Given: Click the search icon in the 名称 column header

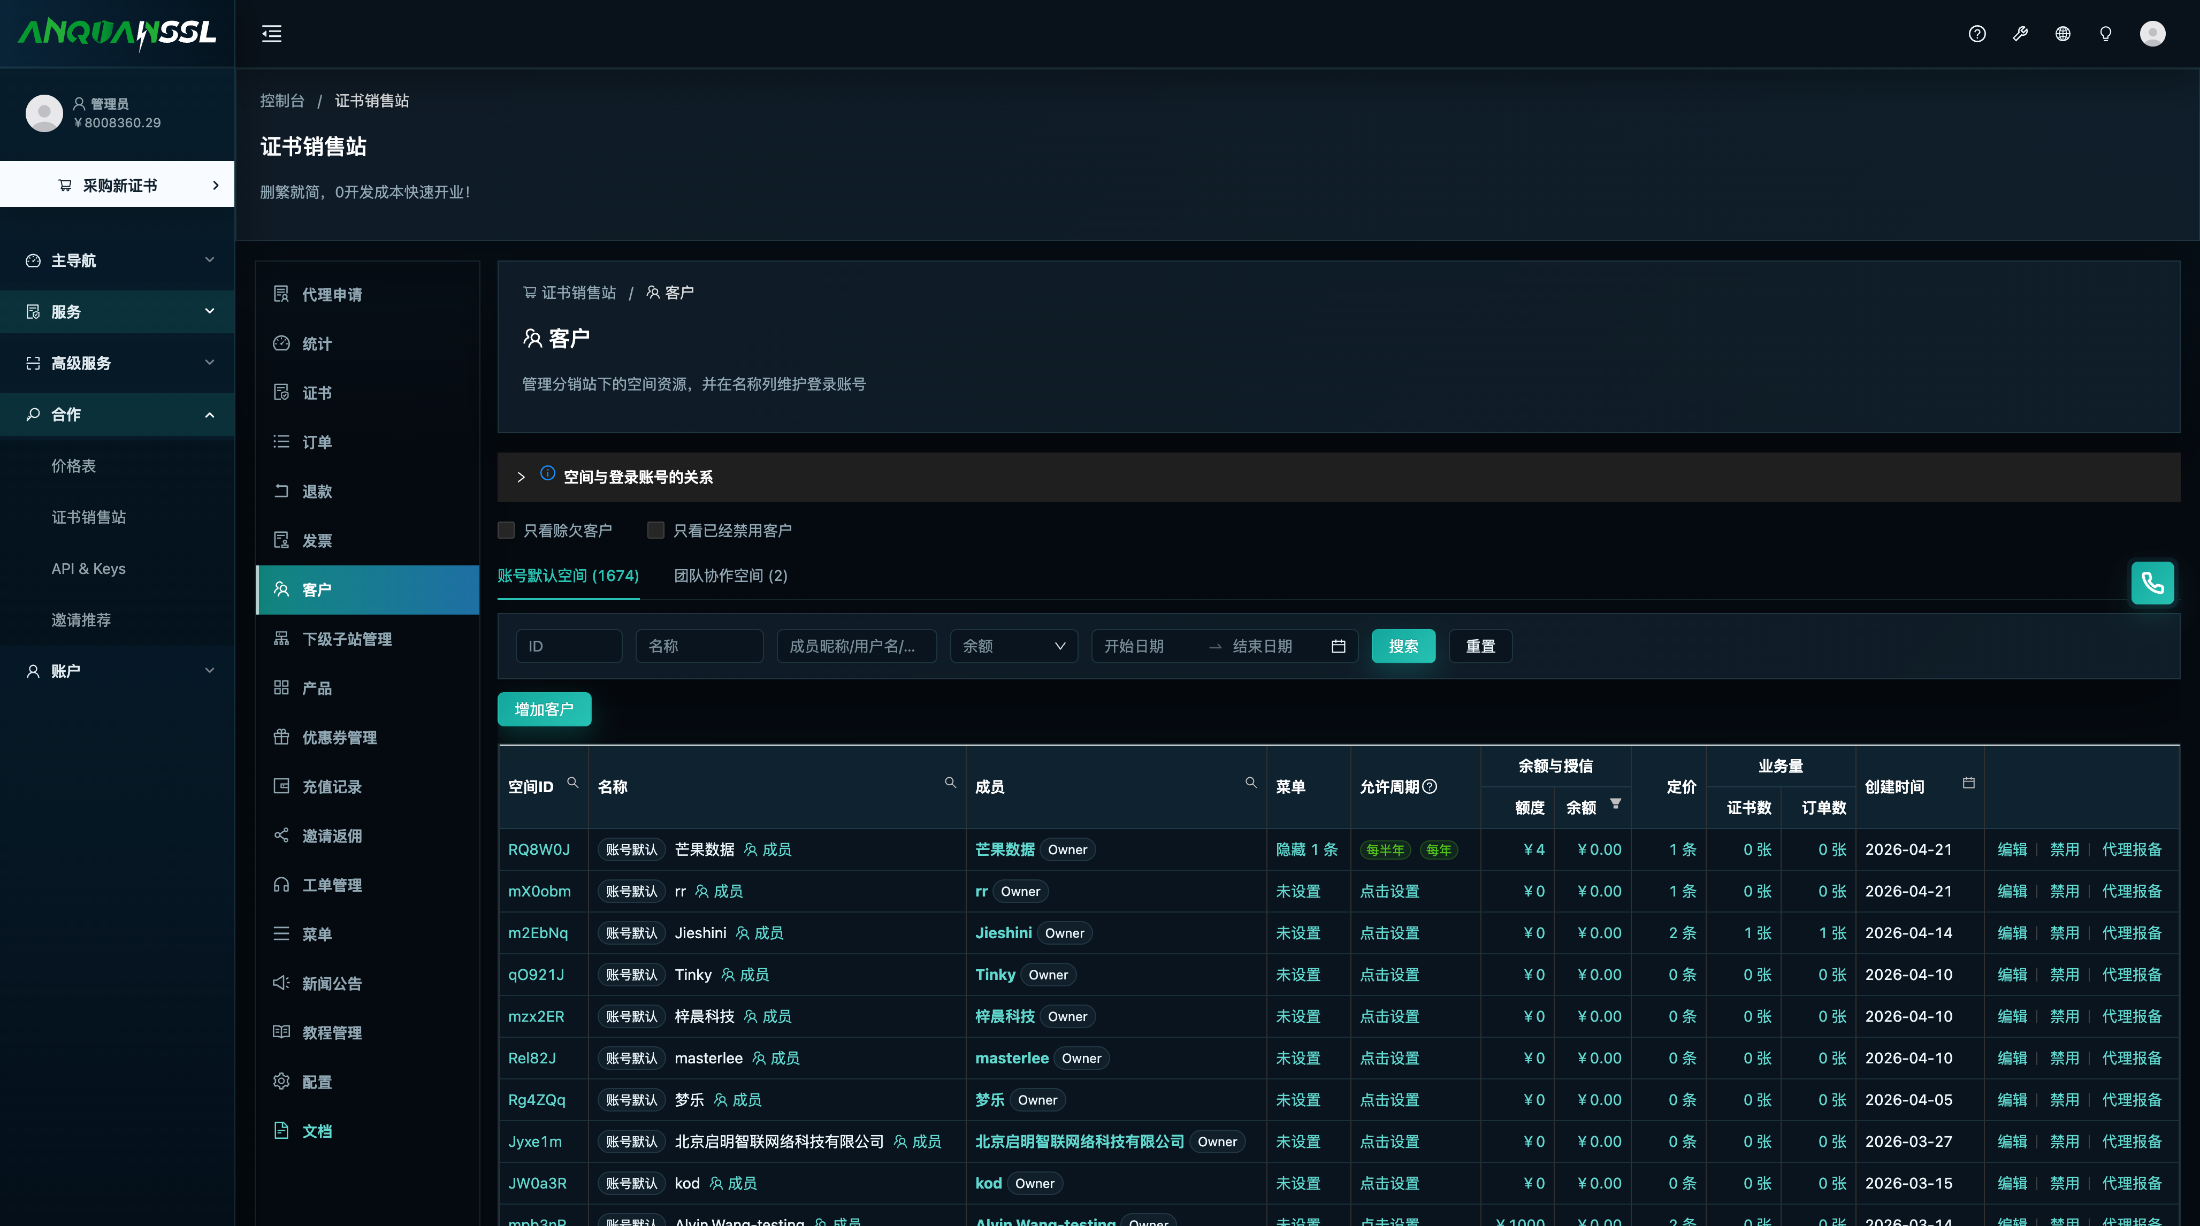Looking at the screenshot, I should (x=950, y=783).
